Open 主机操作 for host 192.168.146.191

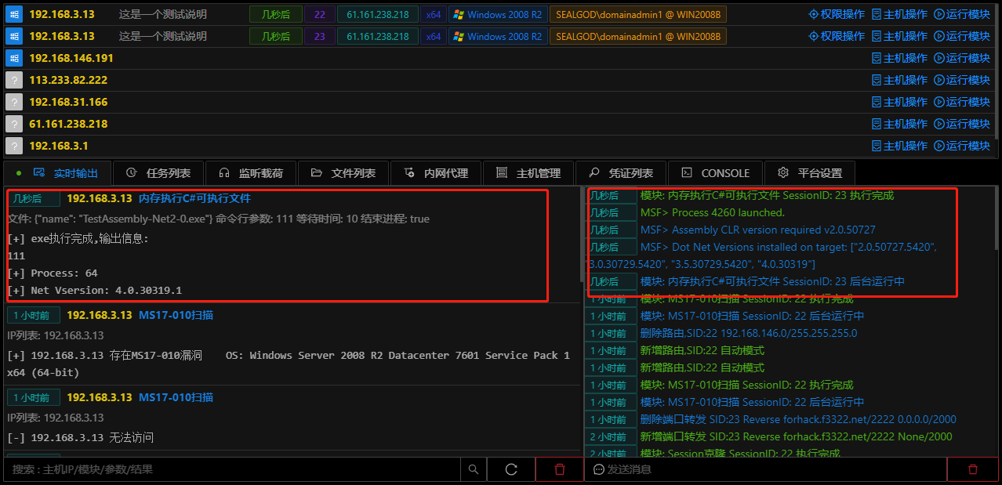point(899,58)
